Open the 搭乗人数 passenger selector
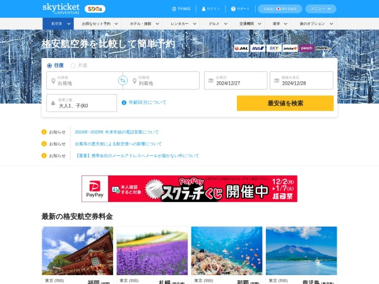The image size is (379, 284). tap(81, 103)
